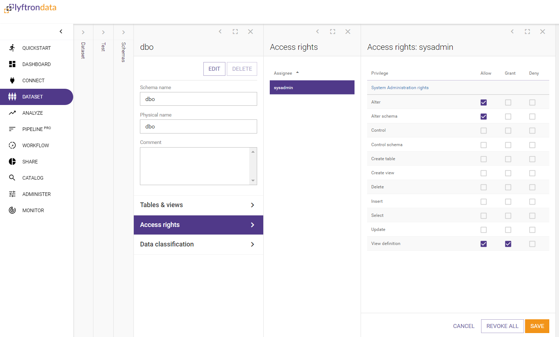This screenshot has width=559, height=337.
Task: Maximize the Access rights panel
Action: click(333, 31)
